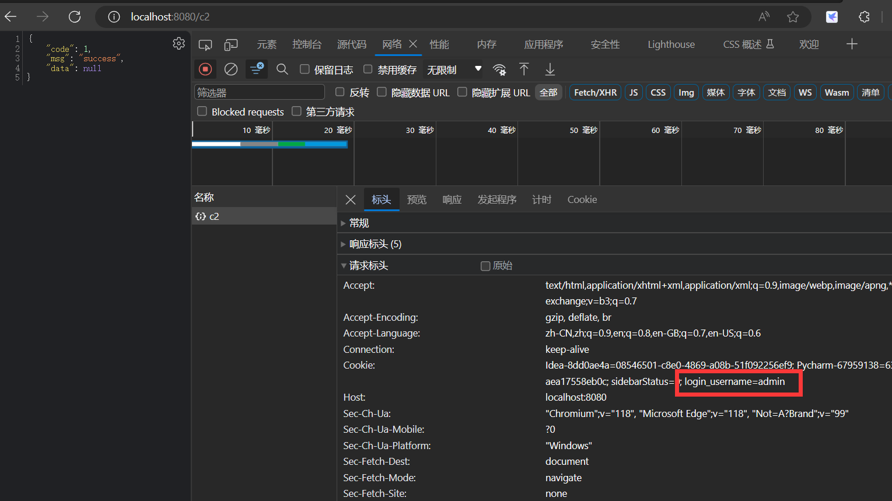892x501 pixels.
Task: Filter requests by JS type
Action: (634, 93)
